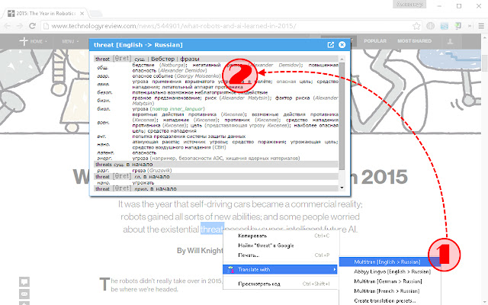Click the globe extension icon in the toolbar
488x305 pixels.
430,26
